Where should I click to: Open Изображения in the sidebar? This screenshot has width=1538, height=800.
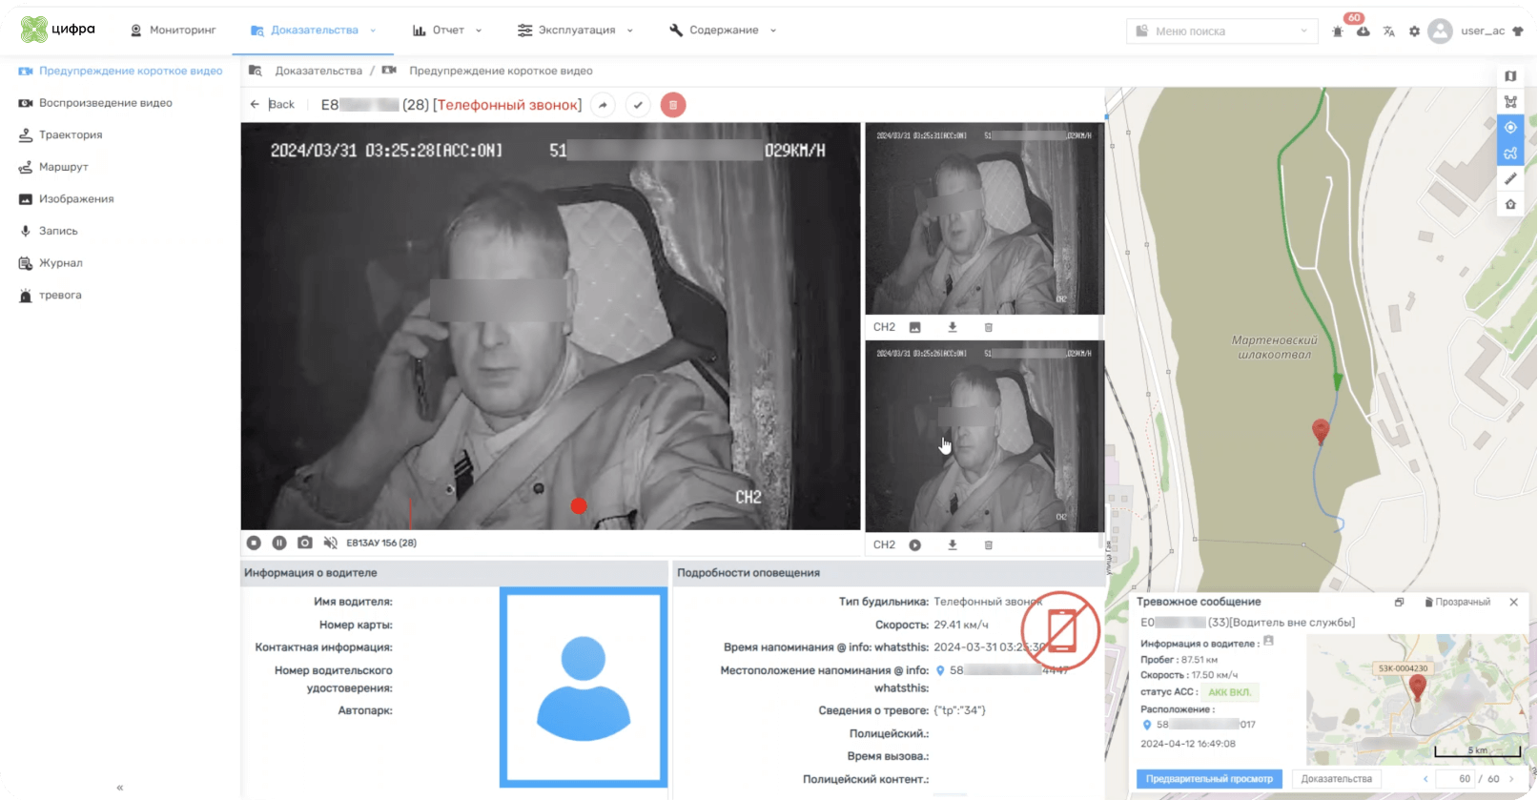67,199
